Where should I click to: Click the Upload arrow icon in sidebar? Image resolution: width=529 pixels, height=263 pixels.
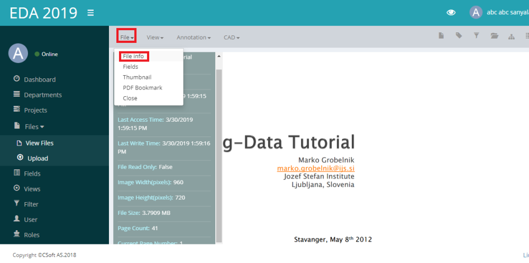(20, 158)
